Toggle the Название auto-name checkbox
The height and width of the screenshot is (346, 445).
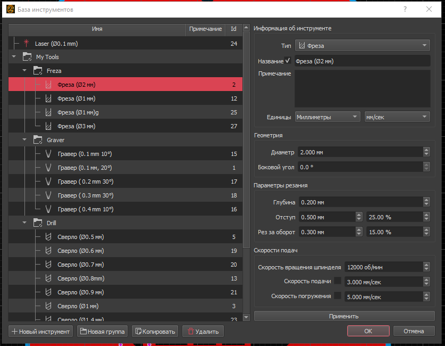(x=288, y=60)
